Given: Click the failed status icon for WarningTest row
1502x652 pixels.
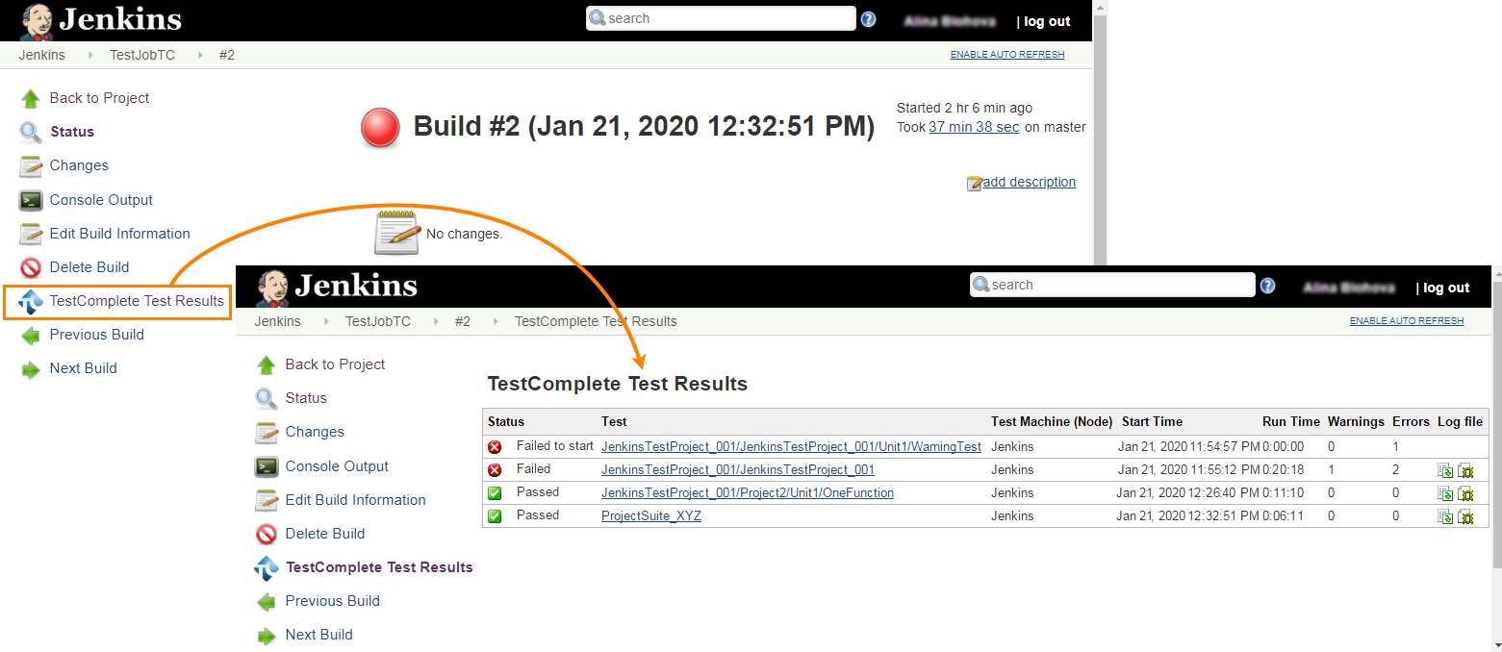Looking at the screenshot, I should (493, 445).
